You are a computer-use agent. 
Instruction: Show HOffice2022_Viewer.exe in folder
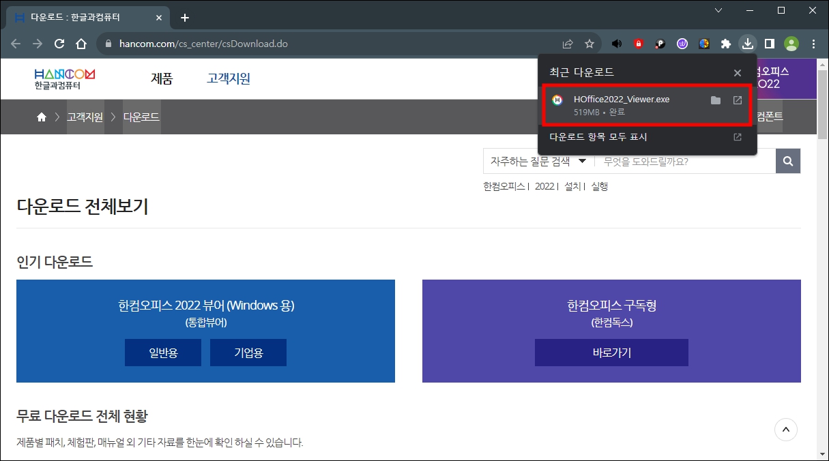(x=715, y=100)
